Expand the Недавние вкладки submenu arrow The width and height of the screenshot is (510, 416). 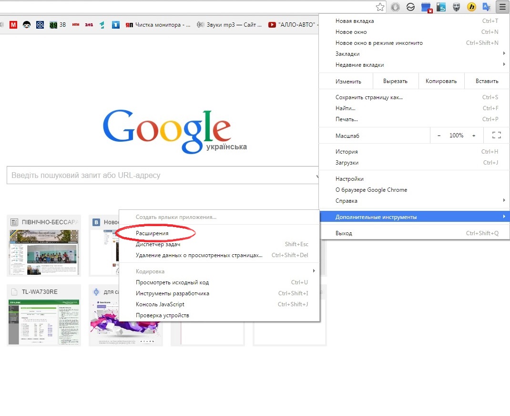coord(504,64)
